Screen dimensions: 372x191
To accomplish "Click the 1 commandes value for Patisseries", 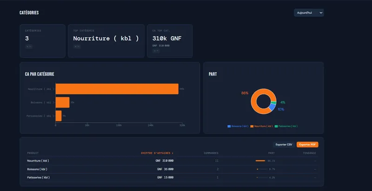I will pos(218,177).
